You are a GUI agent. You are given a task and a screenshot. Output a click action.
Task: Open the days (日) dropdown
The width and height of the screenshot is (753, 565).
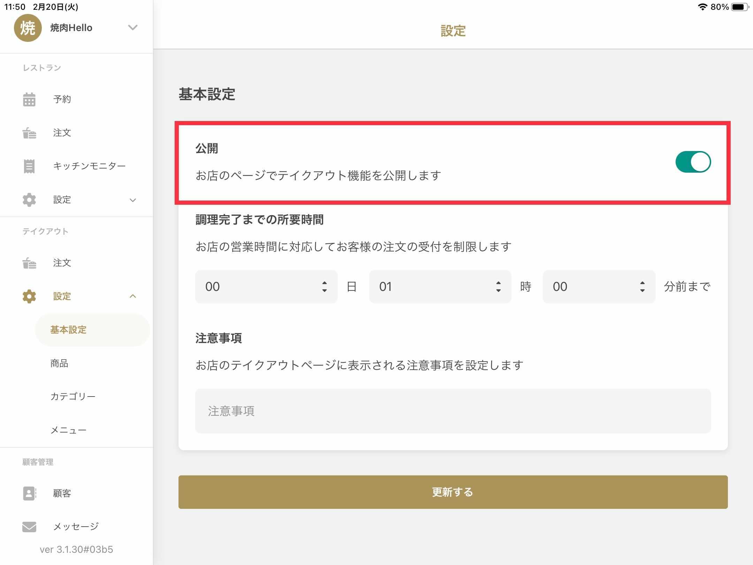(266, 287)
